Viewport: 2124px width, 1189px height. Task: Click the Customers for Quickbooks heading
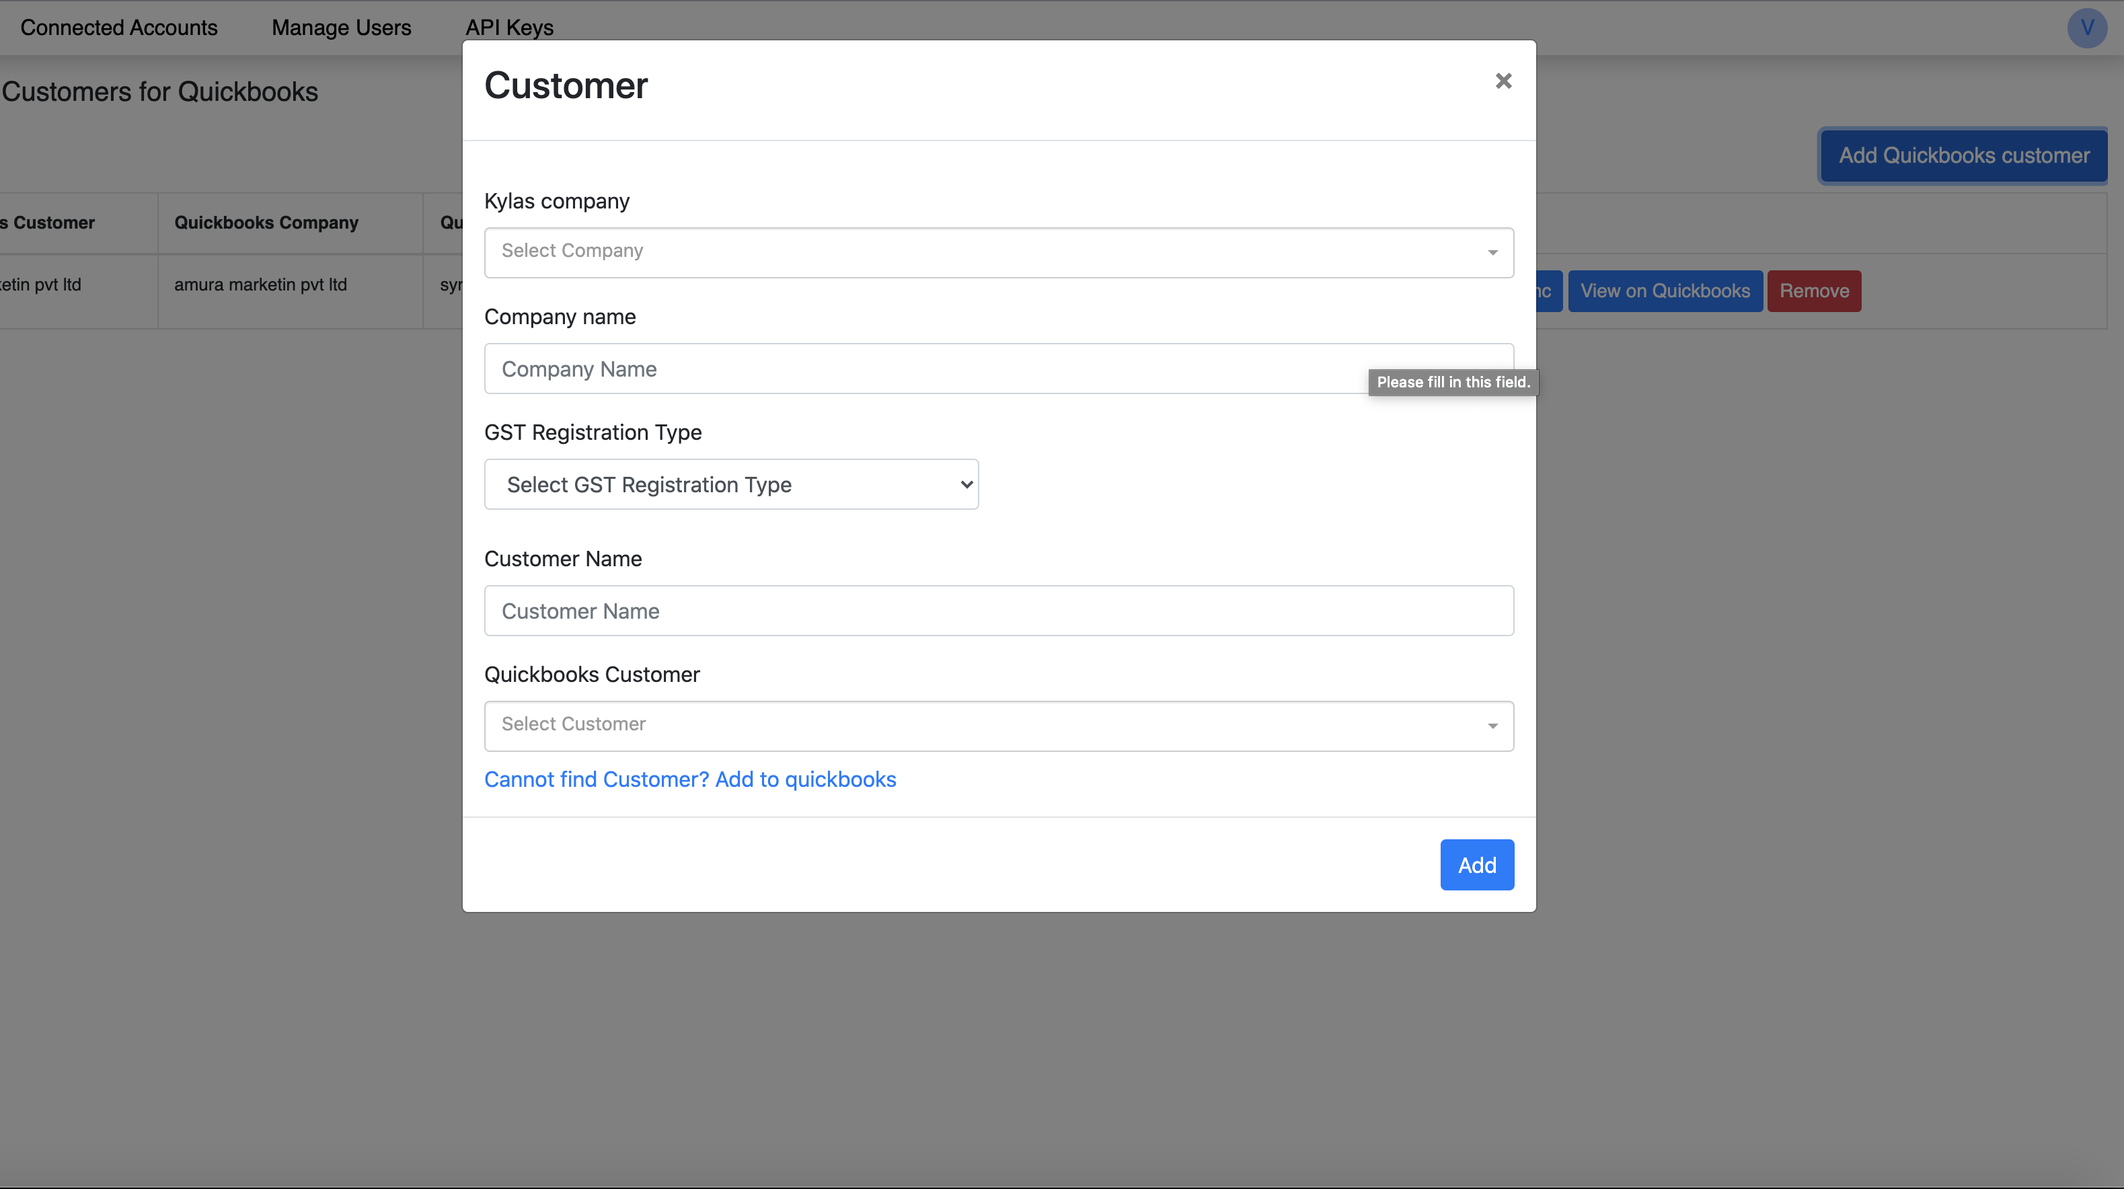point(160,91)
